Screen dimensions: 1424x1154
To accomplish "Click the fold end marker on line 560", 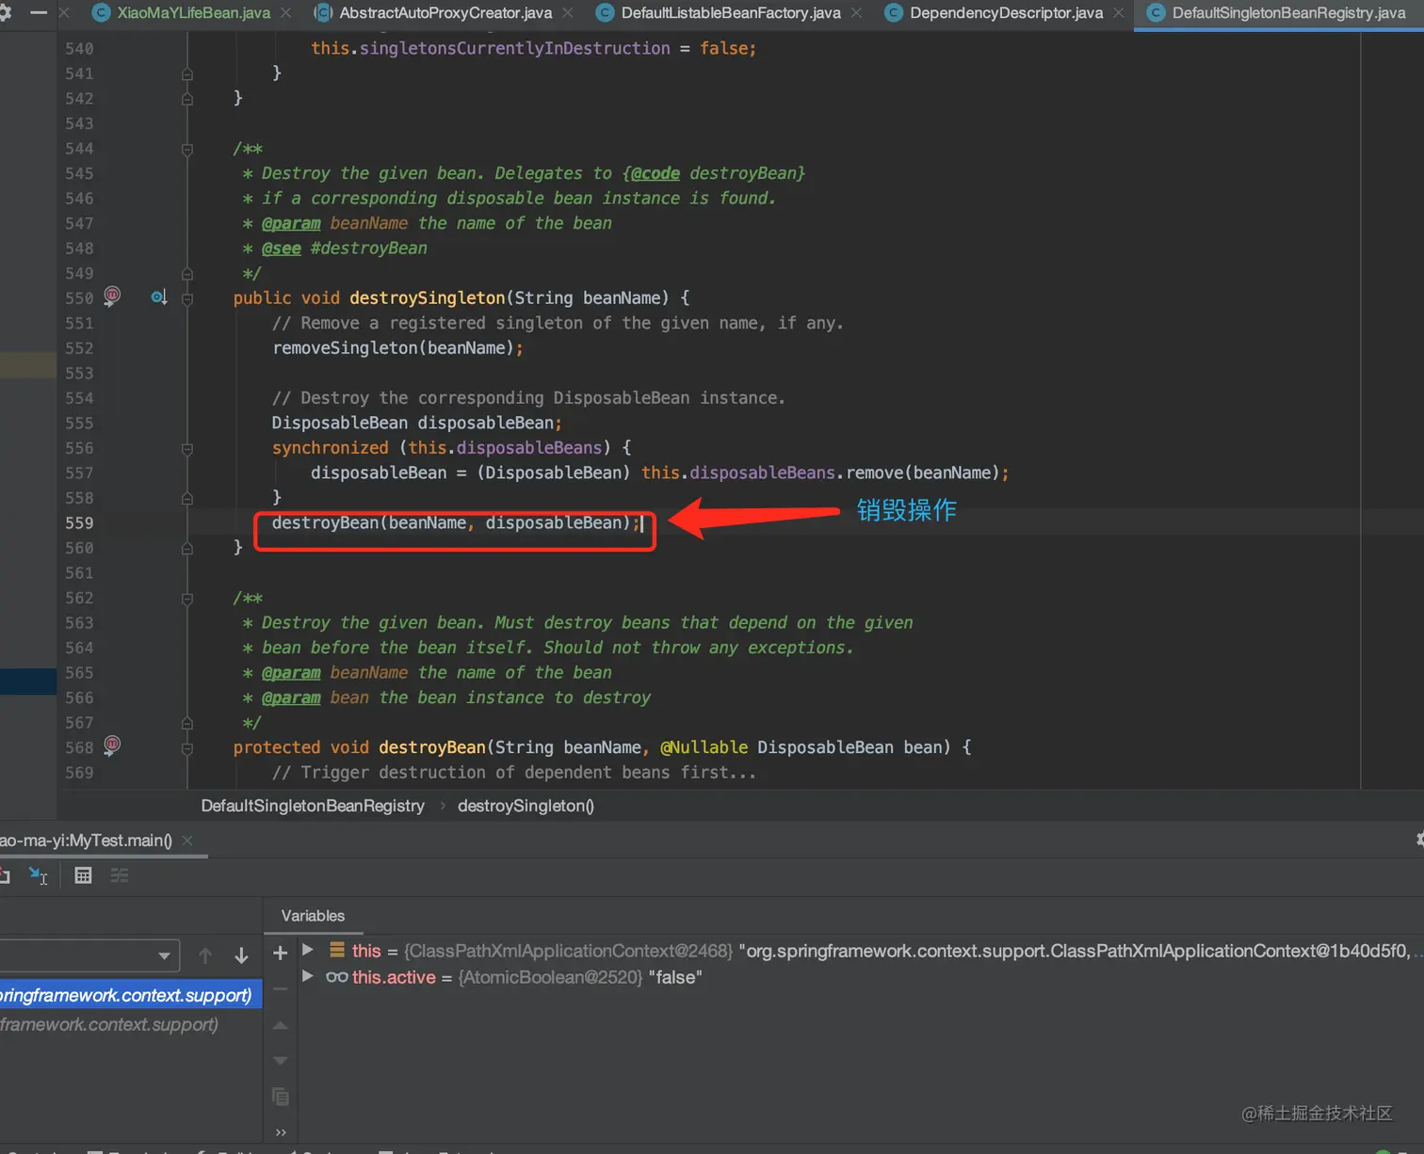I will pyautogui.click(x=187, y=548).
